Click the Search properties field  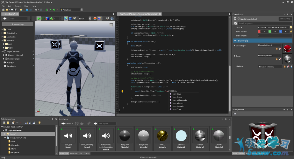click(265, 24)
